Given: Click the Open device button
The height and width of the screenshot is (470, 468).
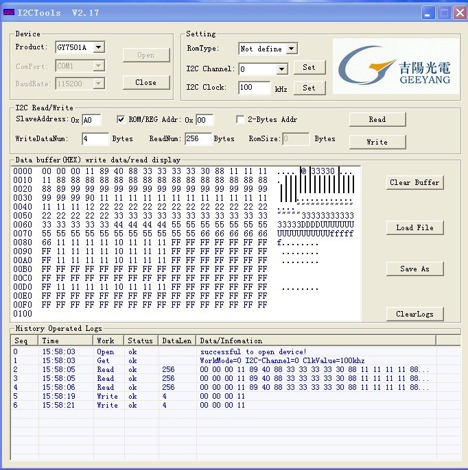Looking at the screenshot, I should 146,55.
